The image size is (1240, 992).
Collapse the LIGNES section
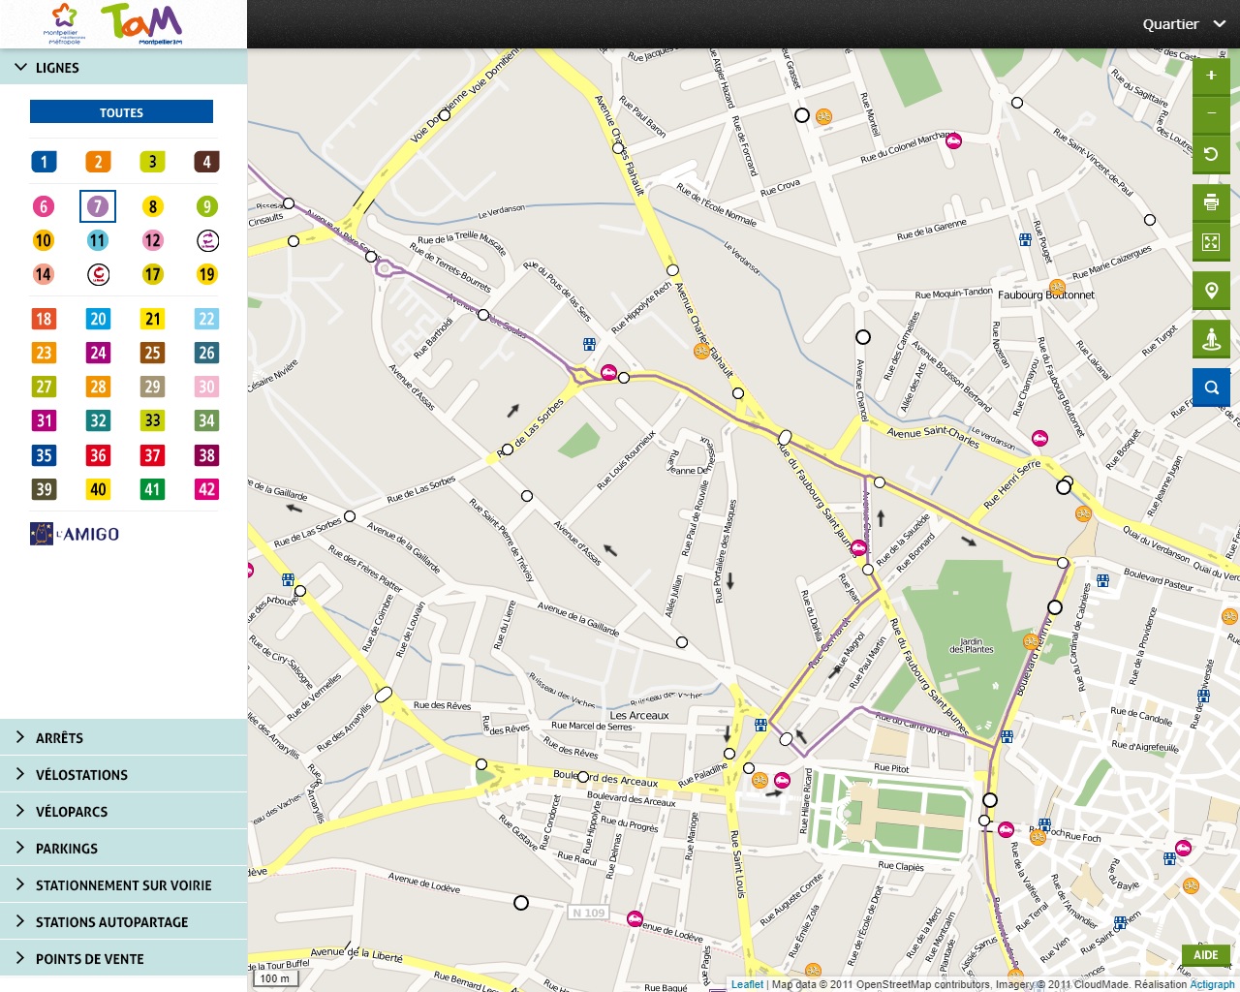(56, 68)
